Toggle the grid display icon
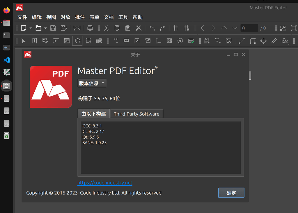This screenshot has height=213, width=298. 175,28
